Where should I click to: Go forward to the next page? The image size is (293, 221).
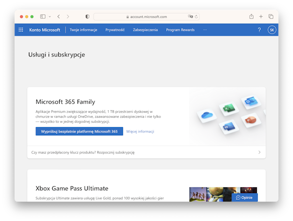click(x=68, y=17)
